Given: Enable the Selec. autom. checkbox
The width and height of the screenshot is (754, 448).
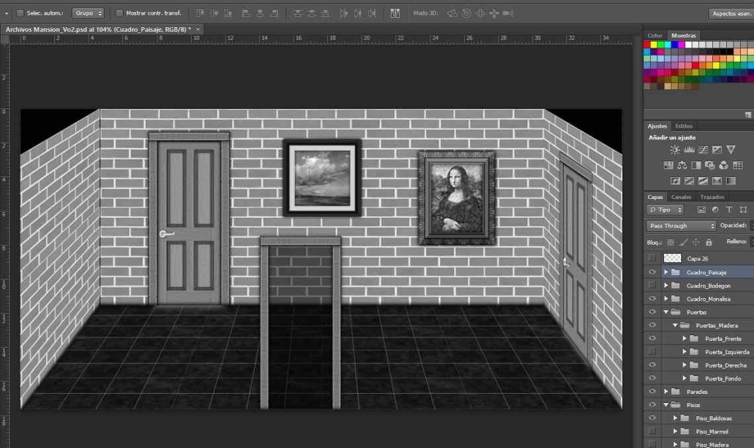Looking at the screenshot, I should [x=20, y=13].
